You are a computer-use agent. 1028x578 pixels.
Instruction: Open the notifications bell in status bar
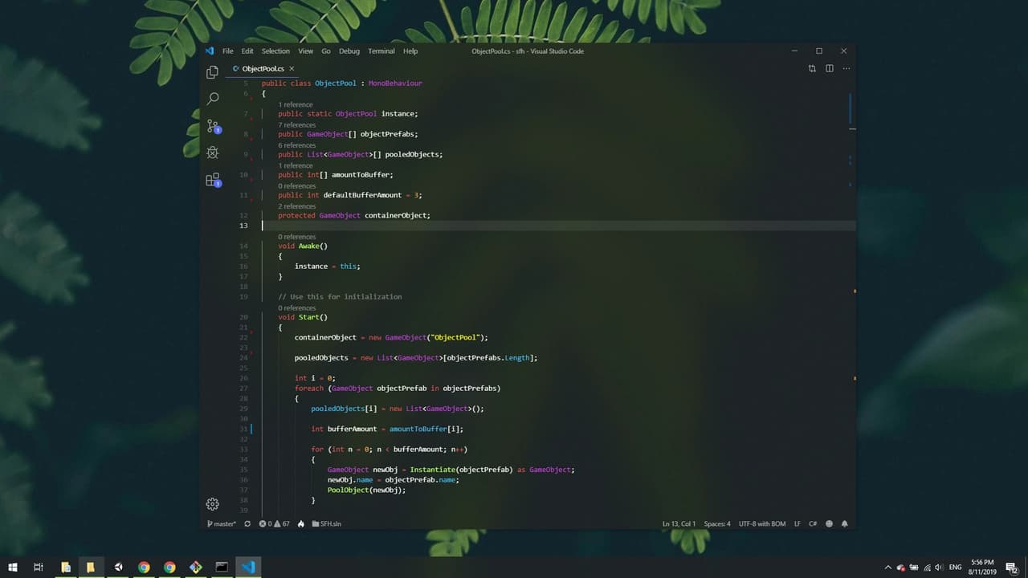coord(845,523)
